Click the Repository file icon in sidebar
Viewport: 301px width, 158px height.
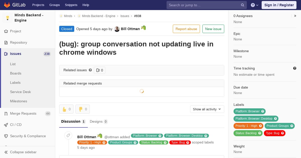point(6,43)
